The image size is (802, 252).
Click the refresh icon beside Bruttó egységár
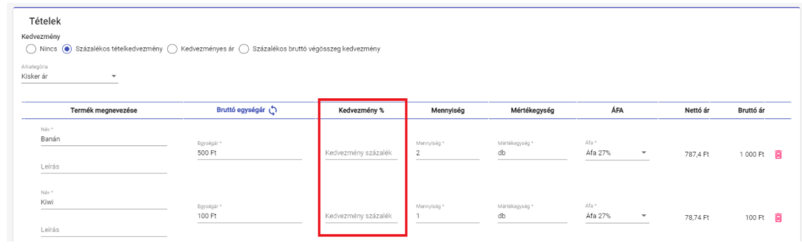point(273,111)
